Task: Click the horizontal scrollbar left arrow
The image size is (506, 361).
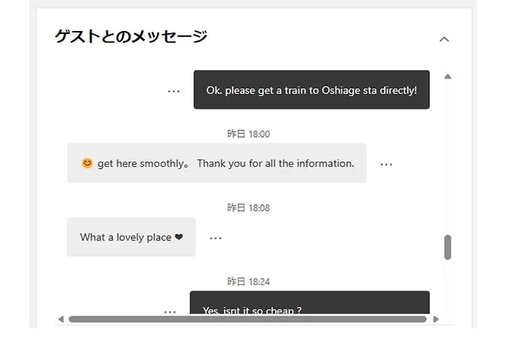Action: [x=61, y=319]
